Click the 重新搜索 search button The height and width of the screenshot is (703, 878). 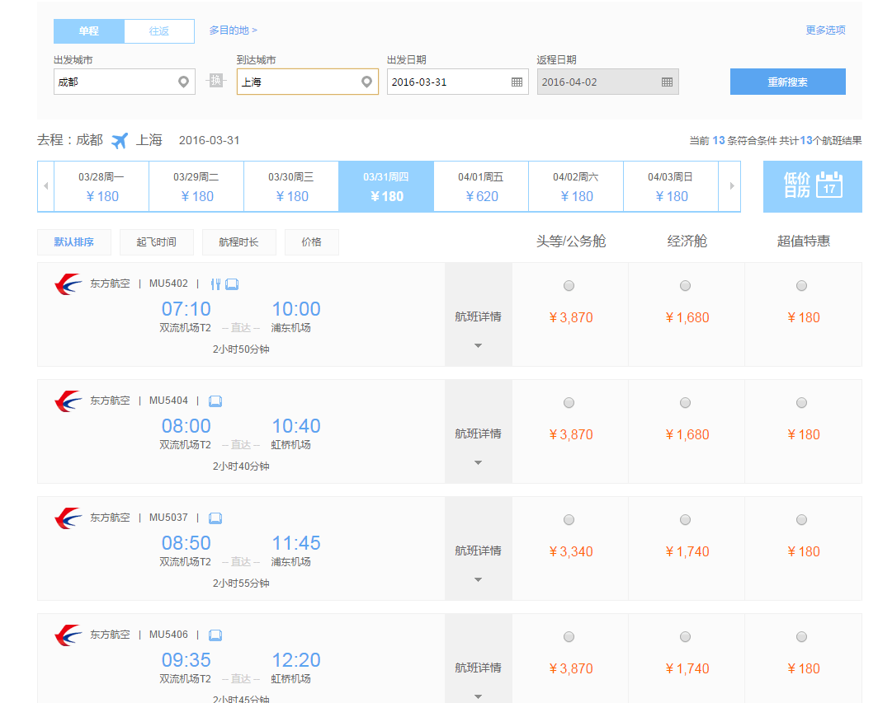tap(788, 82)
